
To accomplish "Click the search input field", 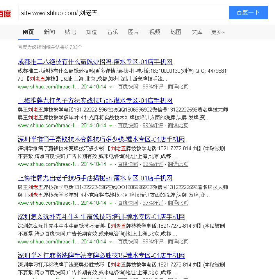I will coord(123,13).
